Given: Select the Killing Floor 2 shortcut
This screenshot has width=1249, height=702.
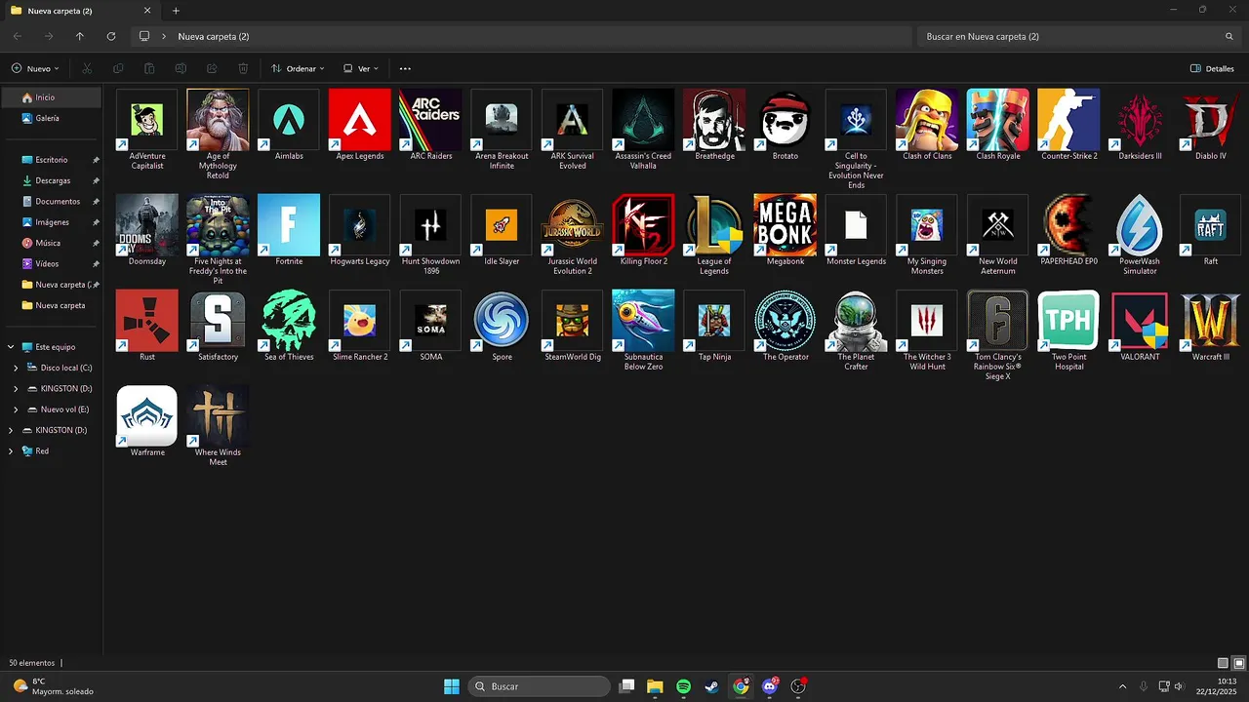Looking at the screenshot, I should click(x=643, y=225).
